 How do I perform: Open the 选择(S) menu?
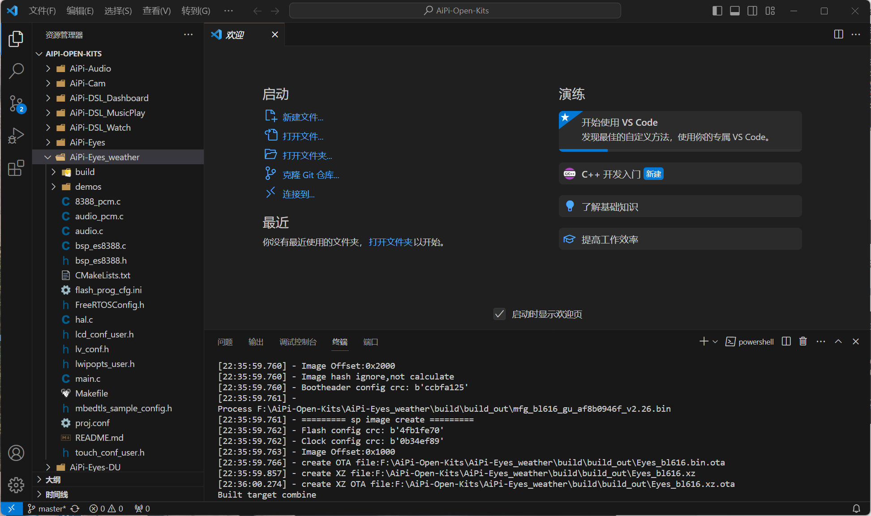118,11
